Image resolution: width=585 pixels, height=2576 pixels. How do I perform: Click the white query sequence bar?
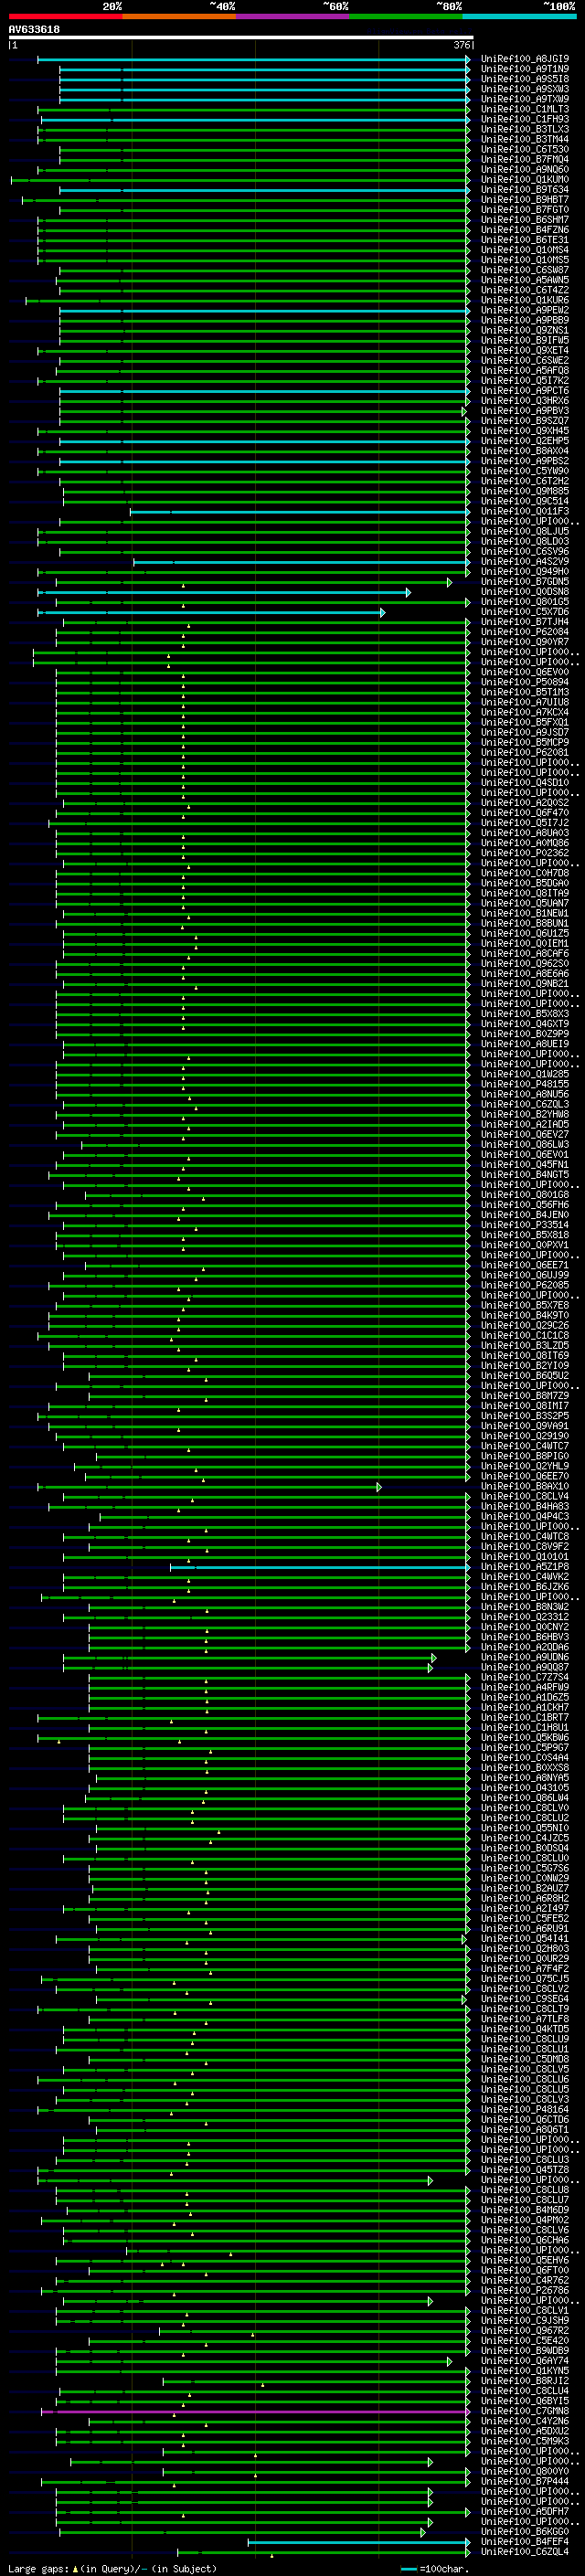[x=240, y=38]
